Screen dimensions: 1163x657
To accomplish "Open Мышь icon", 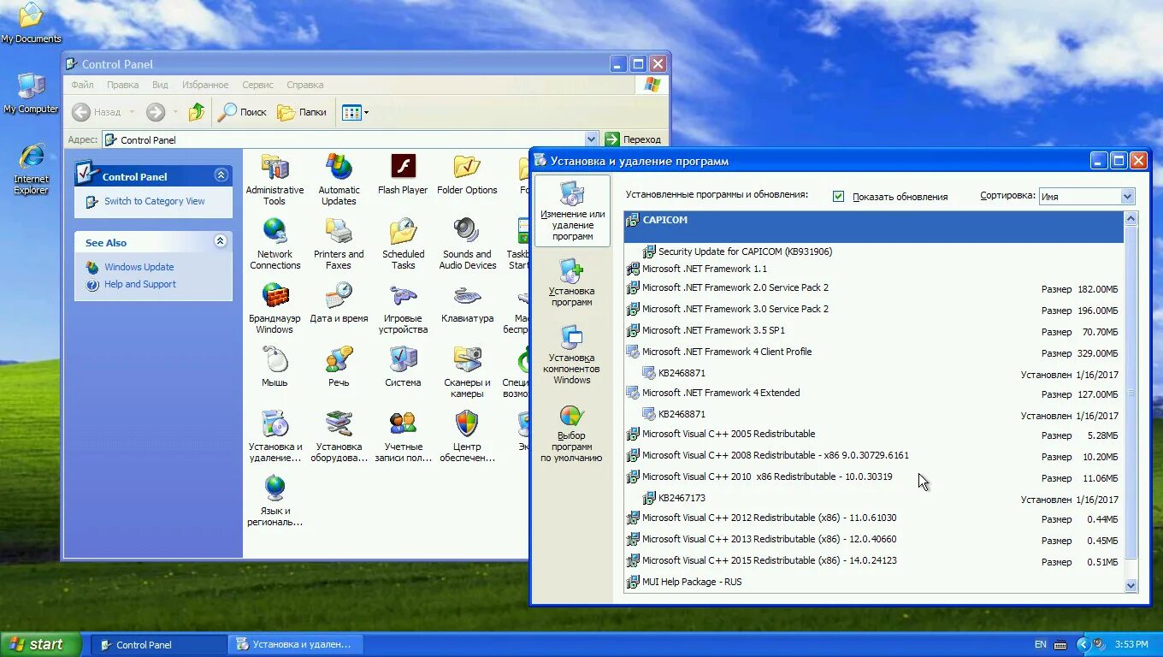I will click(x=275, y=367).
